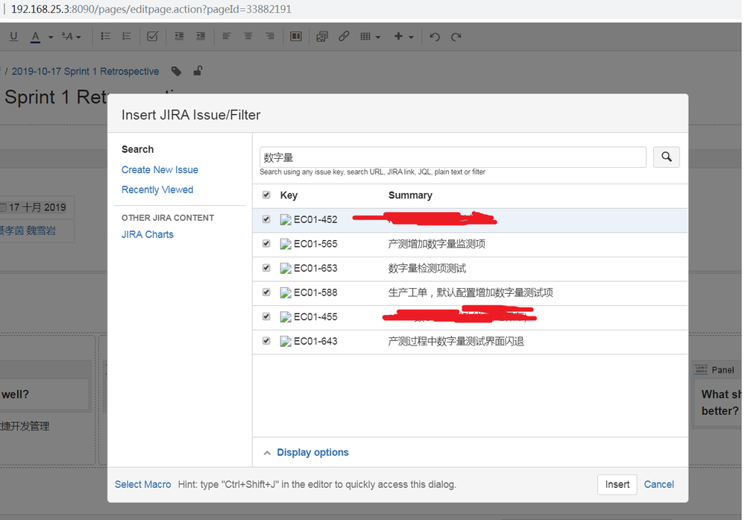This screenshot has width=745, height=520.
Task: Click the Key column header
Action: [x=289, y=195]
